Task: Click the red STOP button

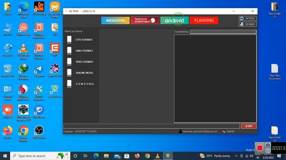Action: 249,126
